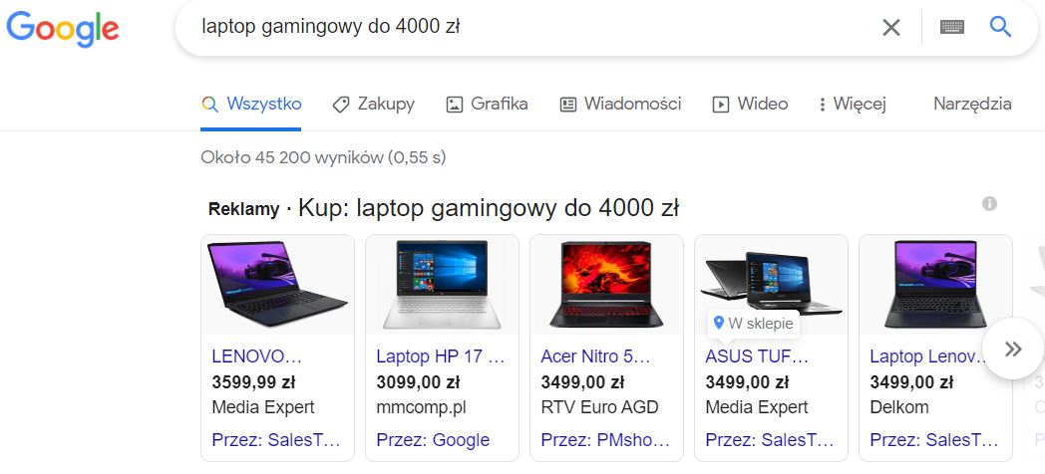Click the red Acer Nitro laptop image

[606, 284]
